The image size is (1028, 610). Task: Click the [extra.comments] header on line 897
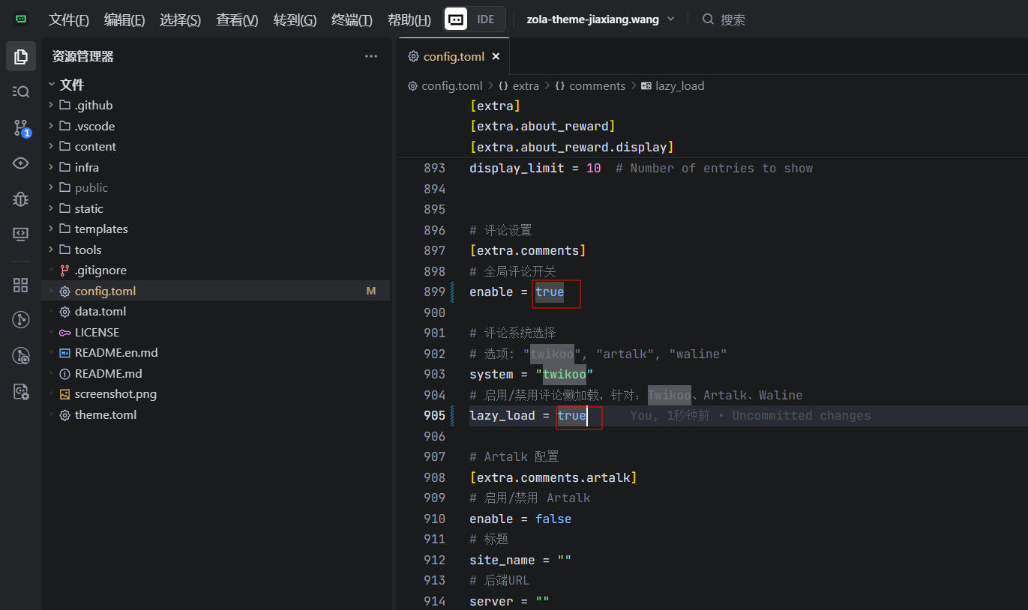[x=528, y=250]
